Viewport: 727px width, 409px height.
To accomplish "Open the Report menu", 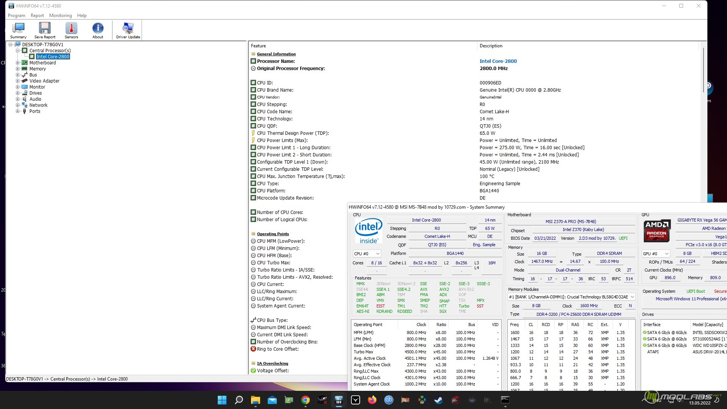I will coord(37,16).
